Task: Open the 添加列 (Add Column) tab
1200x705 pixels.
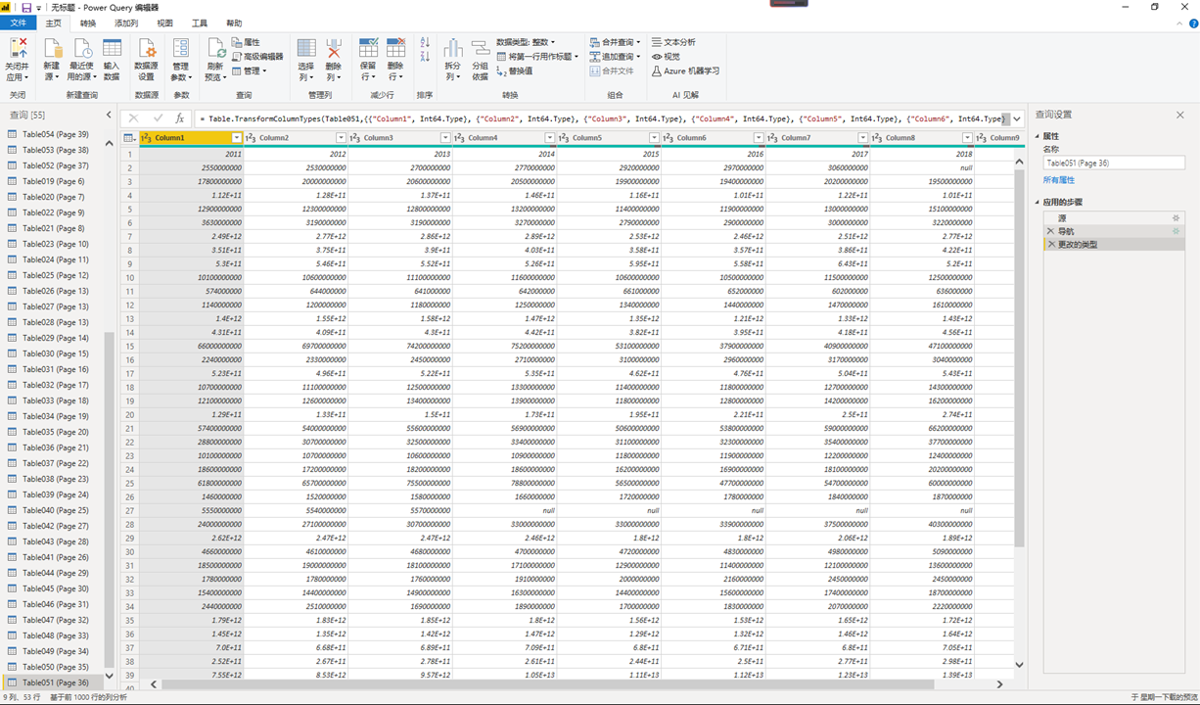Action: pos(125,23)
